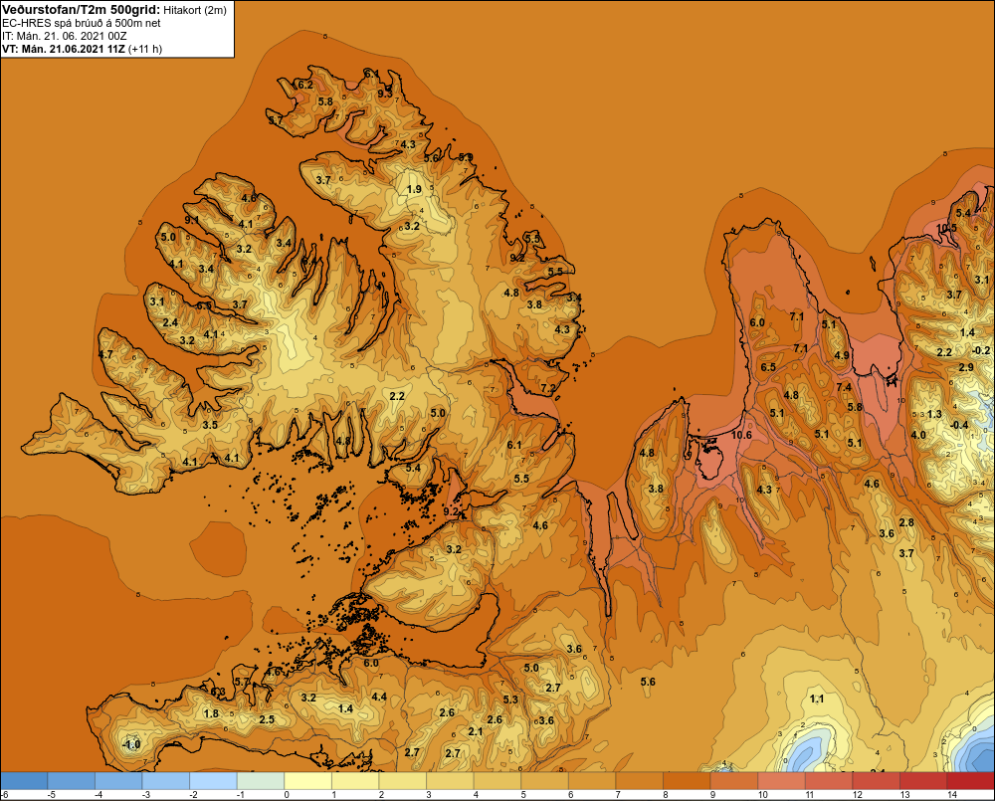Click the legend scale label '0'

(287, 795)
